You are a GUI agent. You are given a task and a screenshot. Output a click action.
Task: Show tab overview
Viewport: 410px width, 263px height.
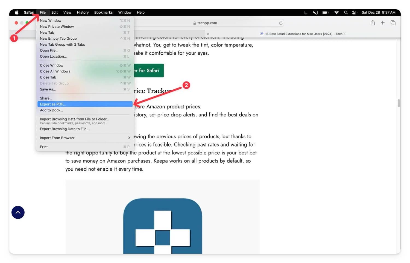[x=393, y=23]
